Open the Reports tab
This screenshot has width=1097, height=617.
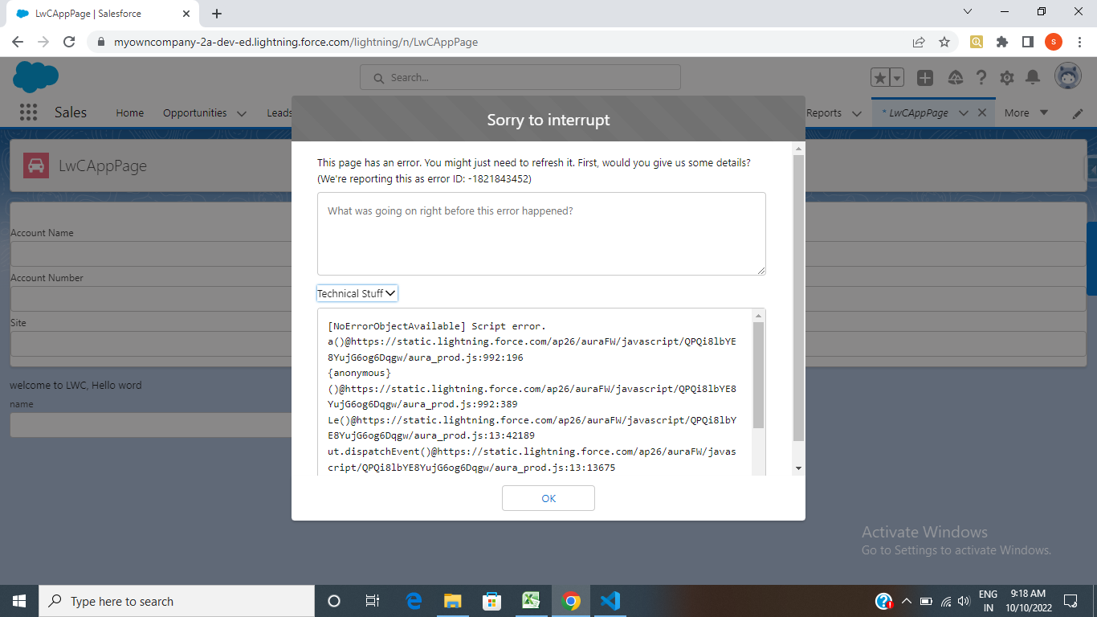[x=824, y=112]
